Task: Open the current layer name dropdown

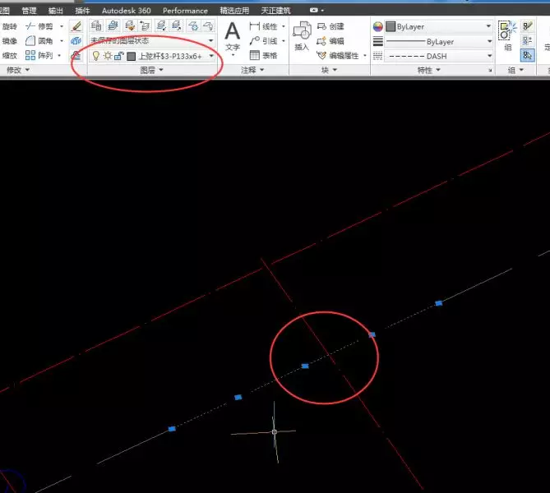Action: (211, 56)
